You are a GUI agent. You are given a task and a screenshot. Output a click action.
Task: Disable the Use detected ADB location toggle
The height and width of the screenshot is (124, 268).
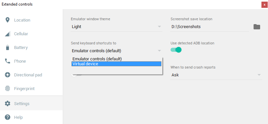[x=176, y=50]
